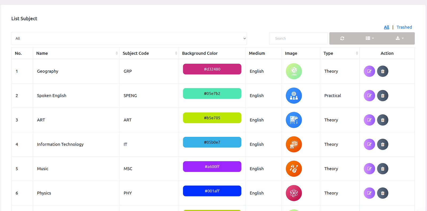Open the column visibility dropdown
The width and height of the screenshot is (427, 211).
point(370,38)
